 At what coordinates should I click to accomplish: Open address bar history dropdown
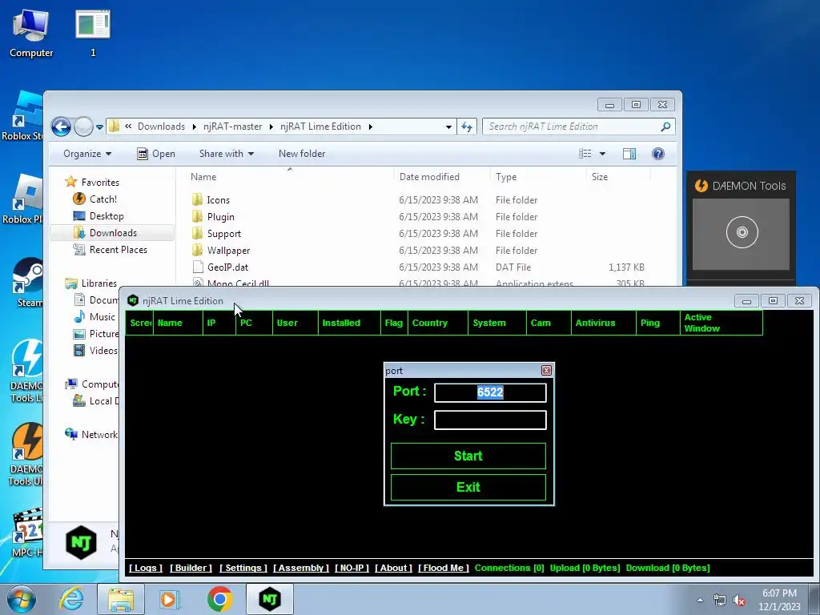coord(448,127)
